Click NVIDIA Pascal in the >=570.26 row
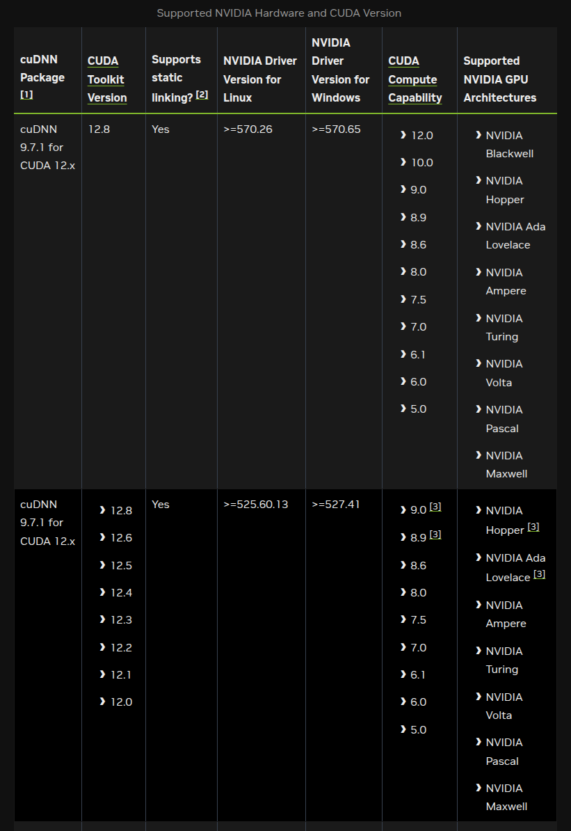Screen dimensions: 571x831 coord(504,419)
